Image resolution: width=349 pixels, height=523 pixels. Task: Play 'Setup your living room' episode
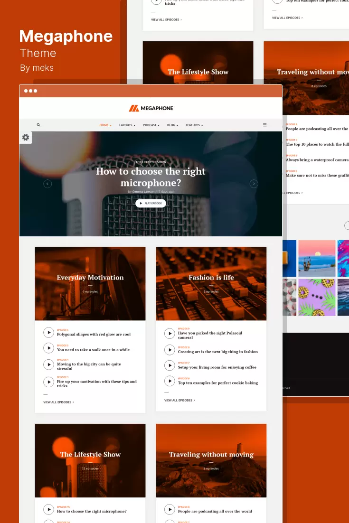point(170,365)
